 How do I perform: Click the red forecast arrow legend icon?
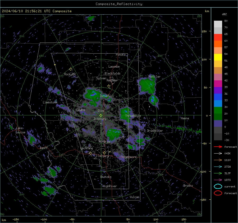pyautogui.click(x=218, y=147)
